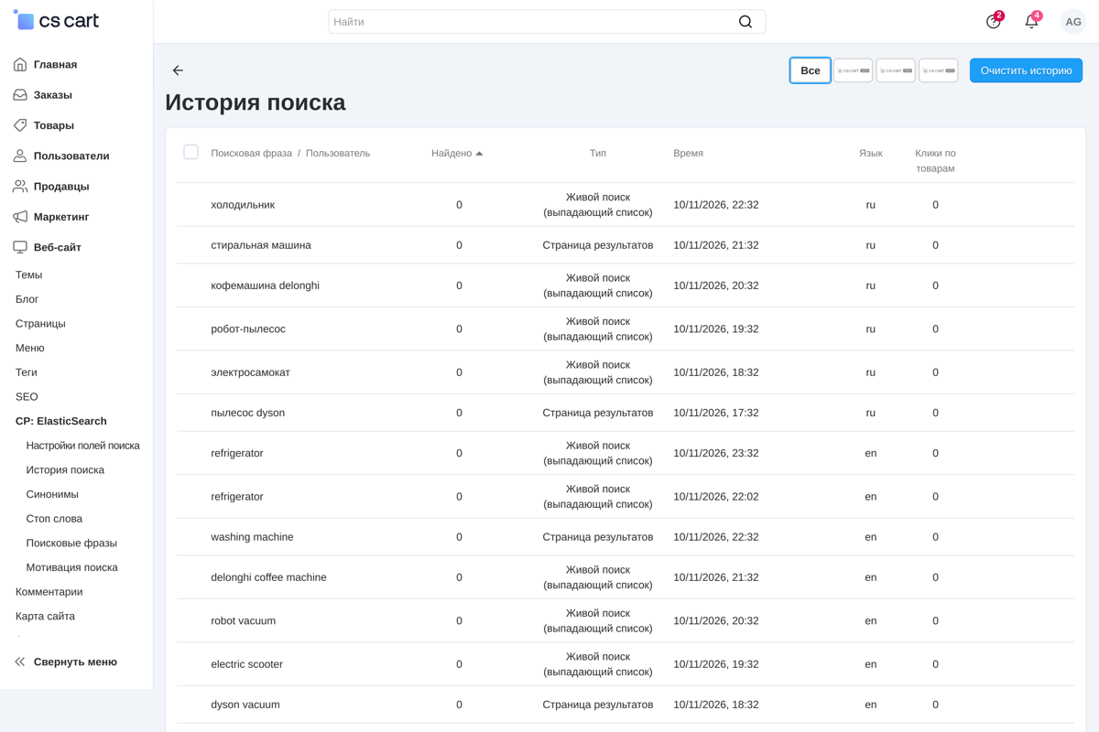
Task: Open the Мотивация поиска submenu item
Action: [72, 567]
